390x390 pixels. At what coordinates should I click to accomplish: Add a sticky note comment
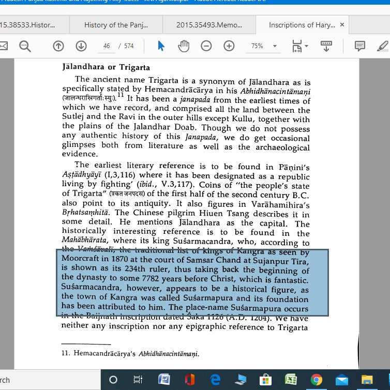point(359,46)
